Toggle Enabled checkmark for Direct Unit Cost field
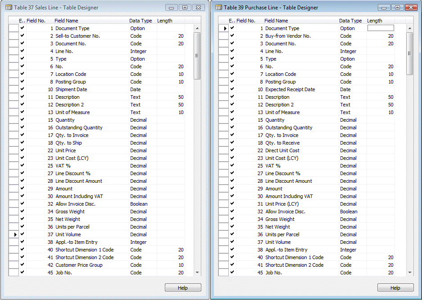422x300 pixels. (x=232, y=150)
